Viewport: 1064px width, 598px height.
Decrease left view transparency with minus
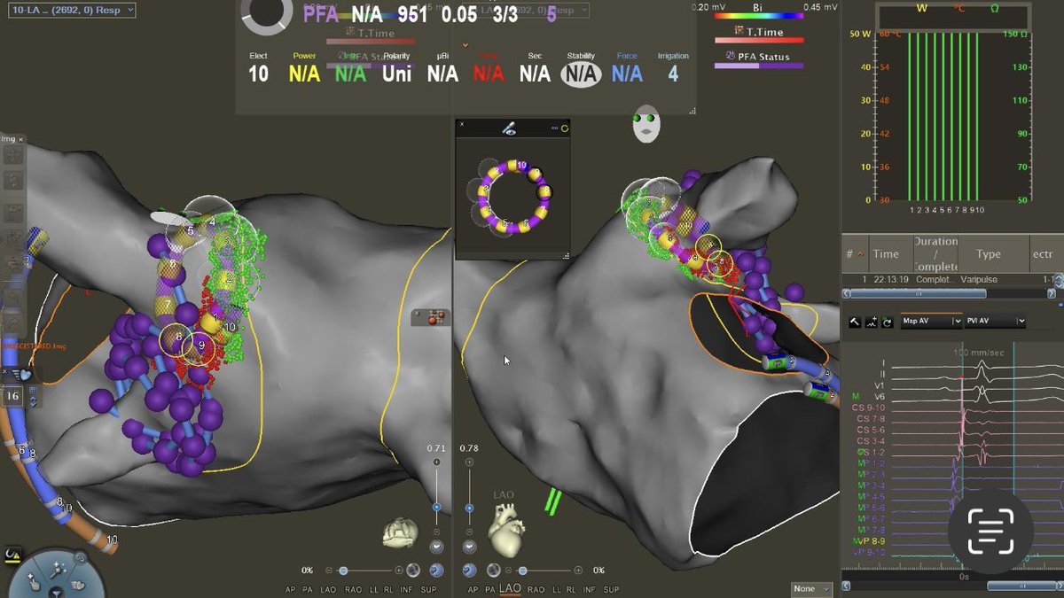329,571
